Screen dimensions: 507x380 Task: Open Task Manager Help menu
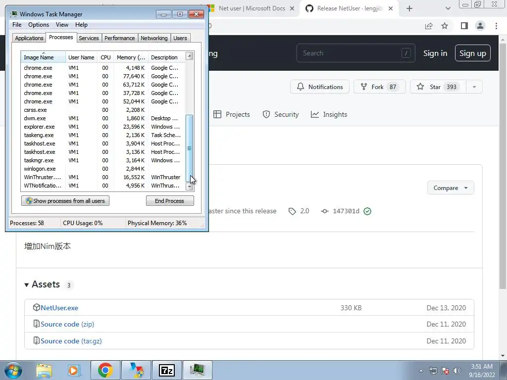click(81, 25)
